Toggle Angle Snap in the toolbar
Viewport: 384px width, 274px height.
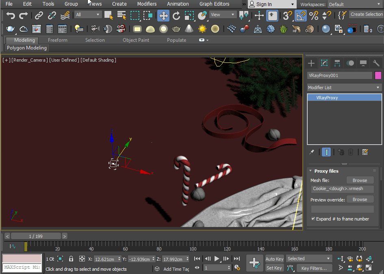click(300, 16)
